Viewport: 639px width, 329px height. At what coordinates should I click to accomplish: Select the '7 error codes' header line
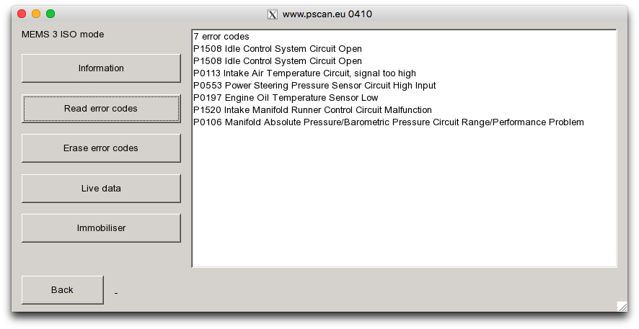click(x=221, y=37)
